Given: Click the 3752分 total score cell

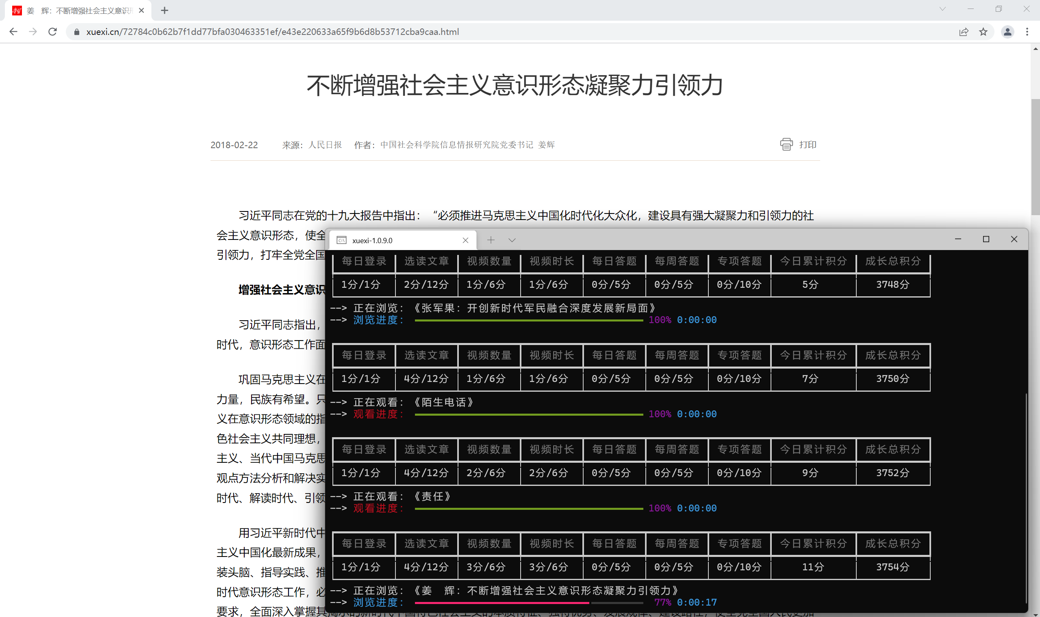Looking at the screenshot, I should click(893, 473).
